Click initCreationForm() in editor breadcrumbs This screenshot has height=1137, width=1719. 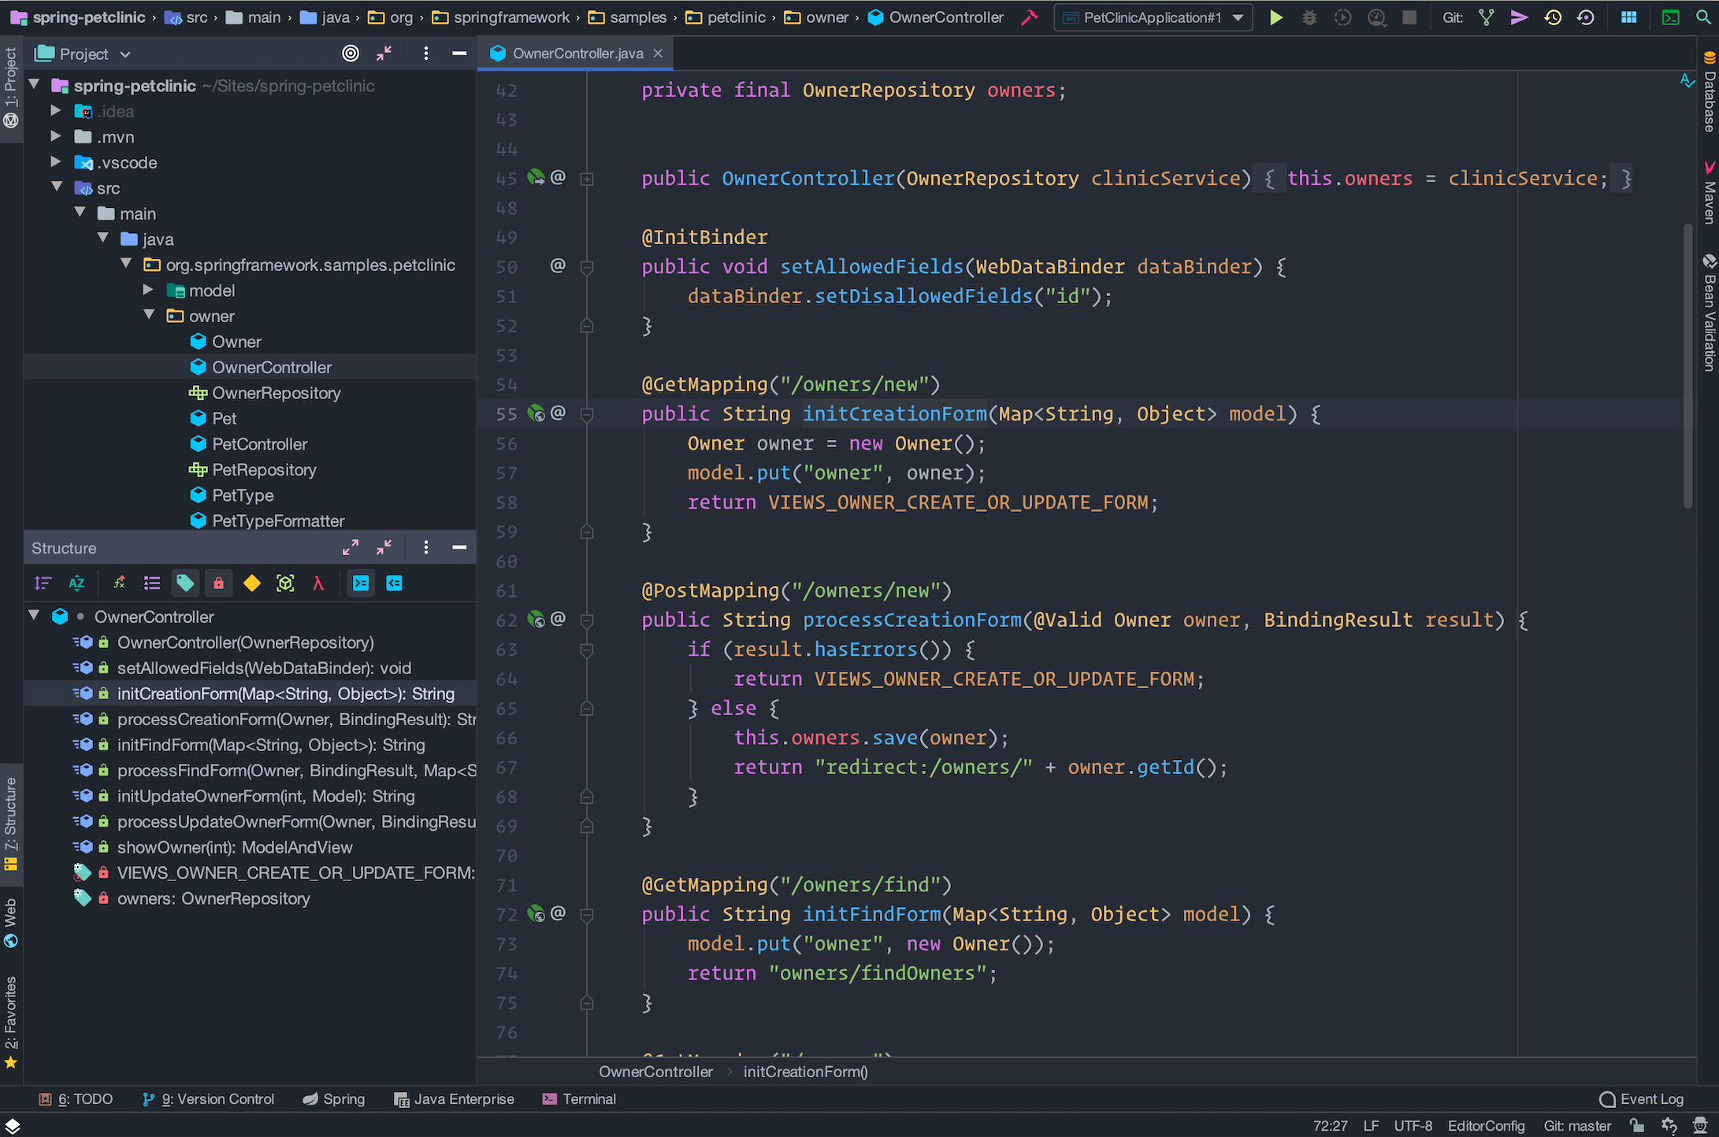(x=805, y=1071)
